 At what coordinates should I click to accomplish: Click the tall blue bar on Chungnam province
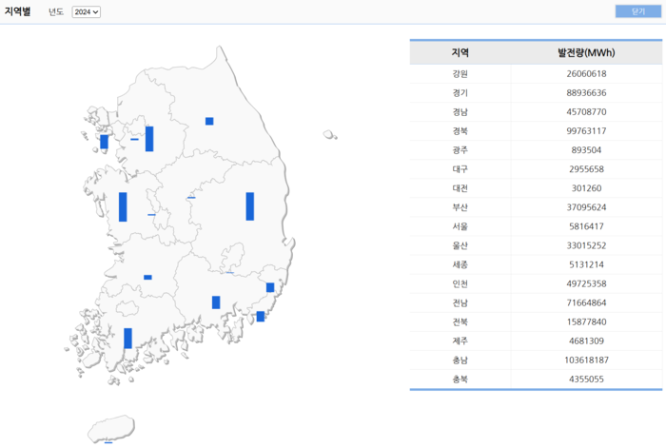[x=123, y=207]
